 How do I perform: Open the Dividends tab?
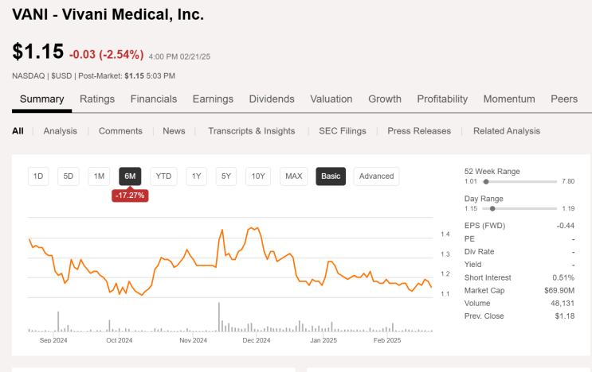pyautogui.click(x=272, y=99)
